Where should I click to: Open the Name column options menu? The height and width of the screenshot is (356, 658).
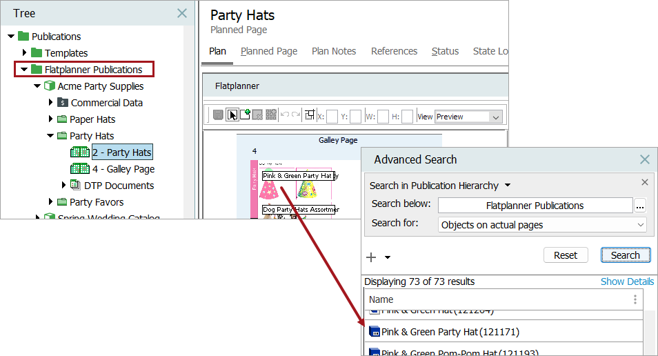coord(635,299)
